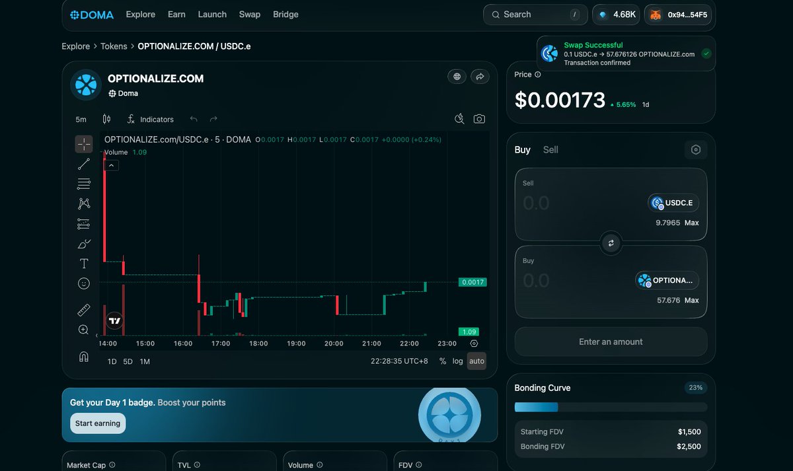Open the Bridge nav item
This screenshot has height=471, width=793.
[285, 15]
